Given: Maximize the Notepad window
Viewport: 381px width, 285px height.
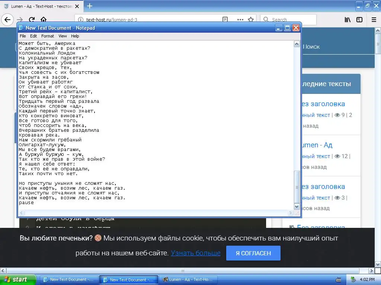Looking at the screenshot, I should click(287, 28).
